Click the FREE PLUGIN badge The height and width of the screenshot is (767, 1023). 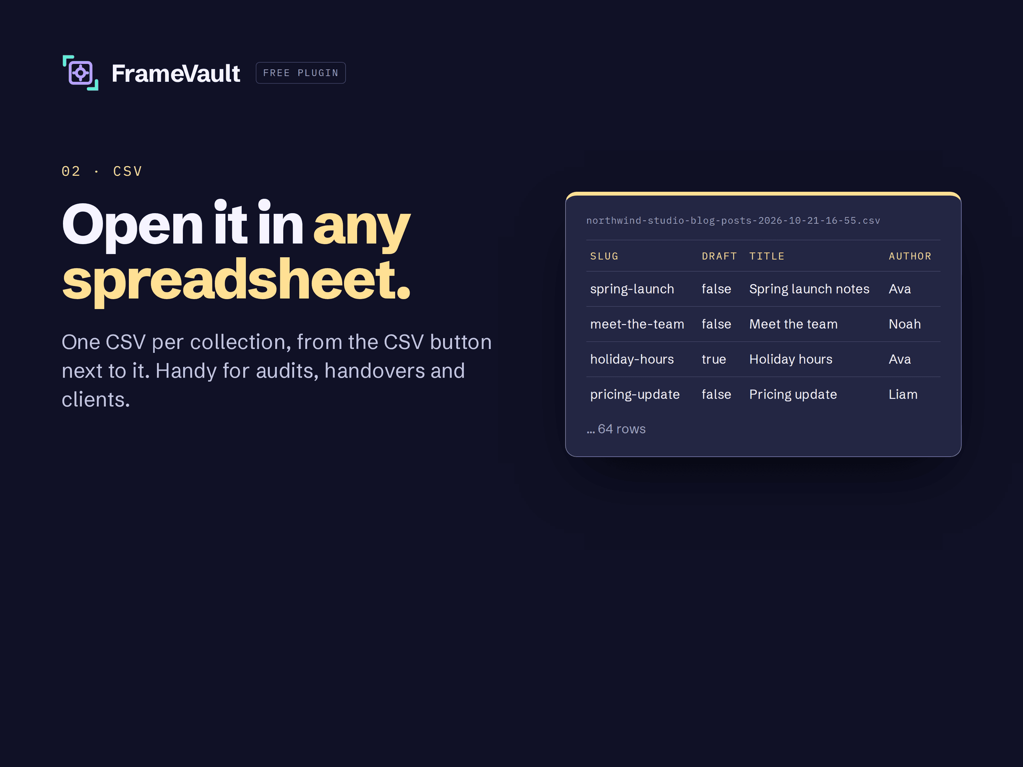click(x=301, y=73)
